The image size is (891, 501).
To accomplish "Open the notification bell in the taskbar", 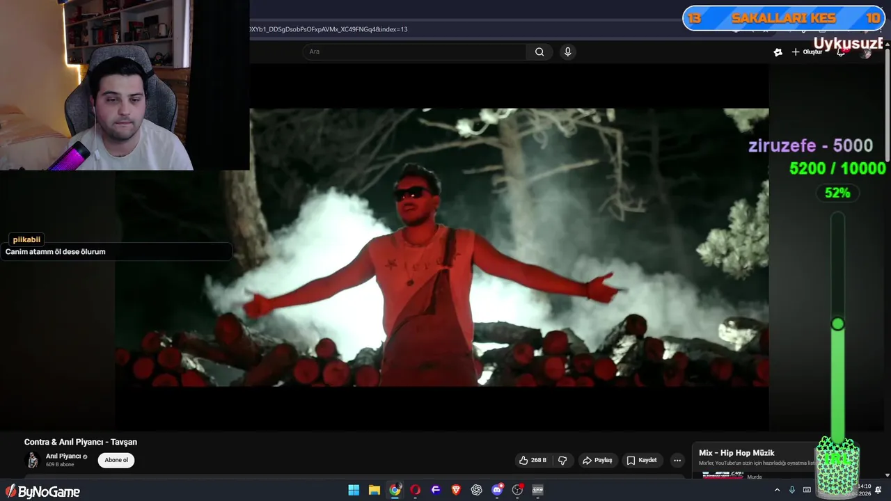I will click(x=878, y=490).
